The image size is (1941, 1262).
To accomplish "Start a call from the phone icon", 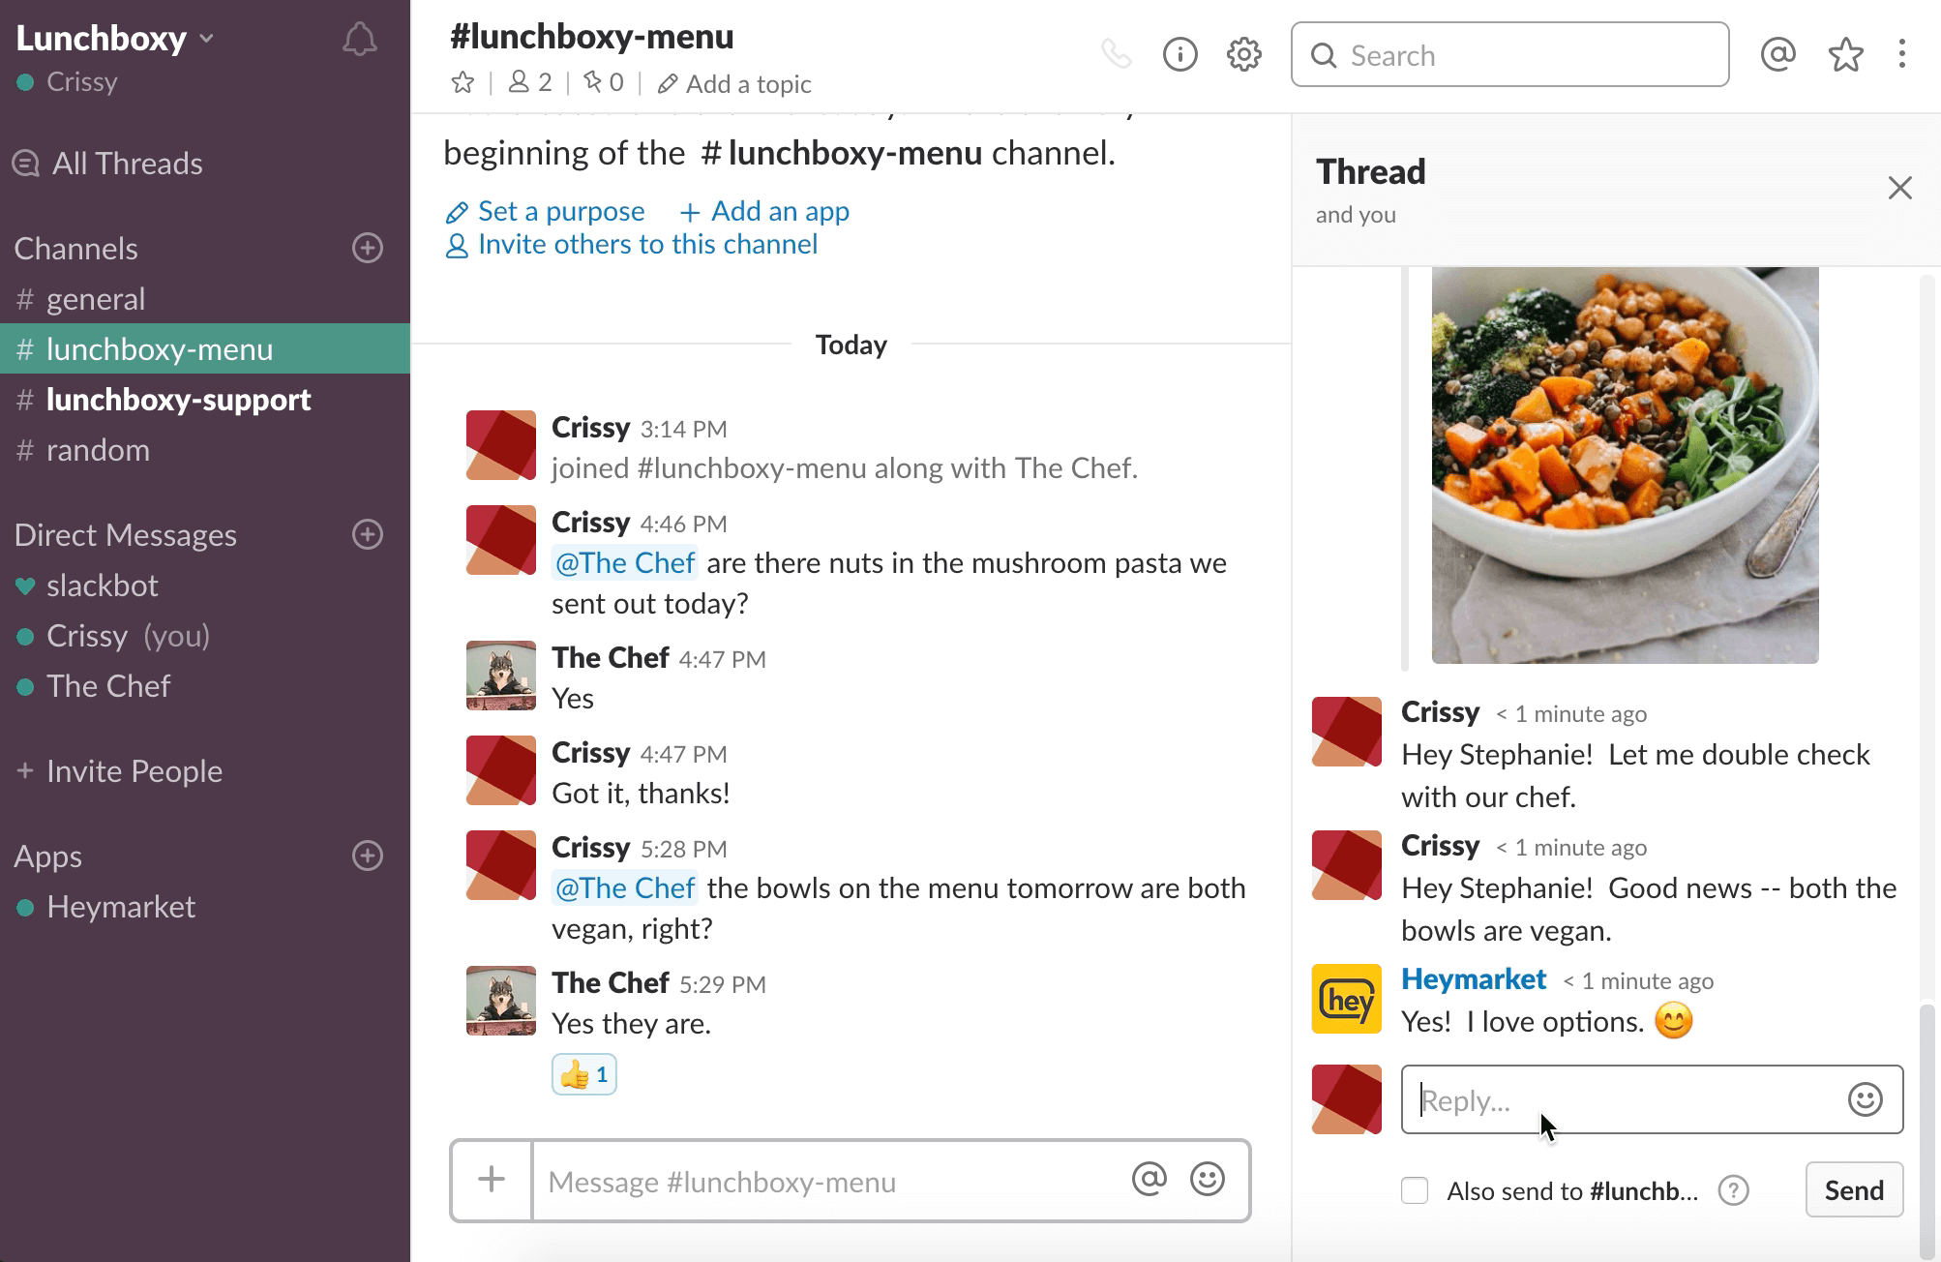I will click(x=1116, y=54).
